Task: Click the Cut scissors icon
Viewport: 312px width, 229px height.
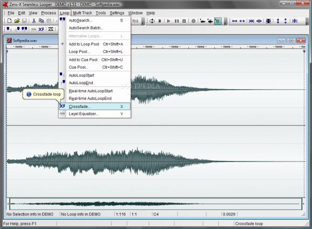Action: [34, 21]
